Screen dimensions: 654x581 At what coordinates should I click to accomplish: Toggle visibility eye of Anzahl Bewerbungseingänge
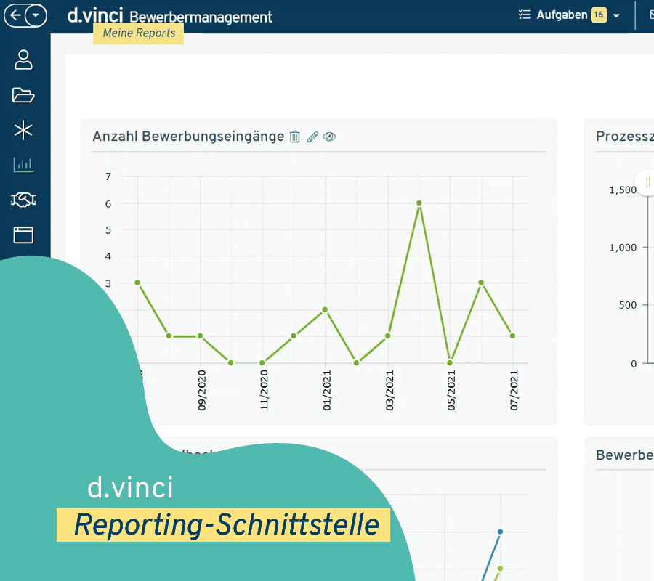pos(329,137)
